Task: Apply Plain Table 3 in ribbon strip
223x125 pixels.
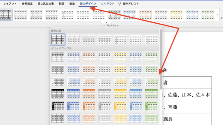Action: pyautogui.click(x=67, y=15)
